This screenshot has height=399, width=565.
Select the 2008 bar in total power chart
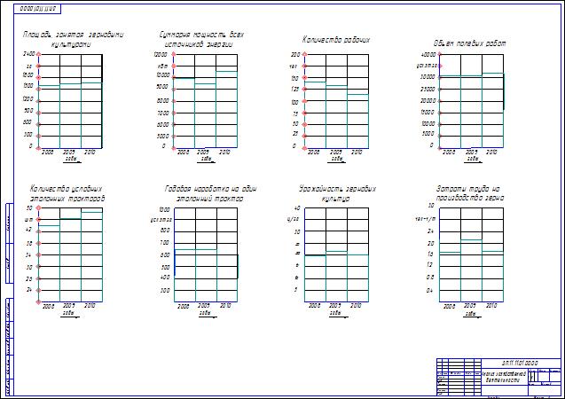tap(184, 112)
